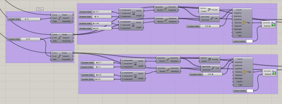
Task: Click the upper white Colour Swatch
Action: (x=249, y=41)
